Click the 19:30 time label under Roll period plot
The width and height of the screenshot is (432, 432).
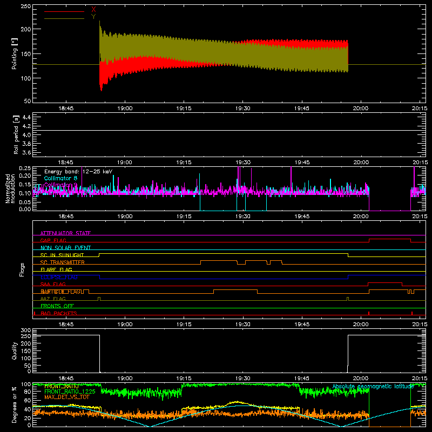coord(242,163)
